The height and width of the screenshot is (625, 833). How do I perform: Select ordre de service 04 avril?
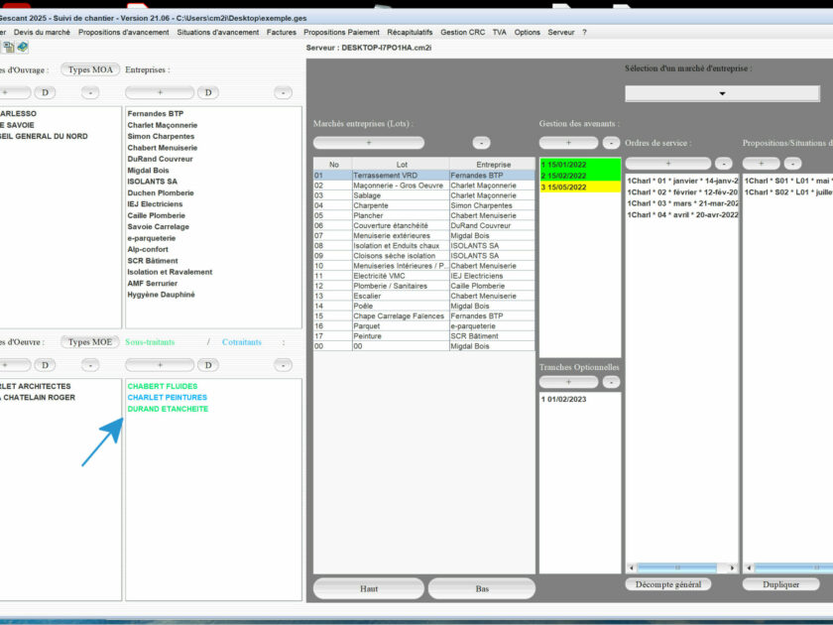tap(682, 214)
